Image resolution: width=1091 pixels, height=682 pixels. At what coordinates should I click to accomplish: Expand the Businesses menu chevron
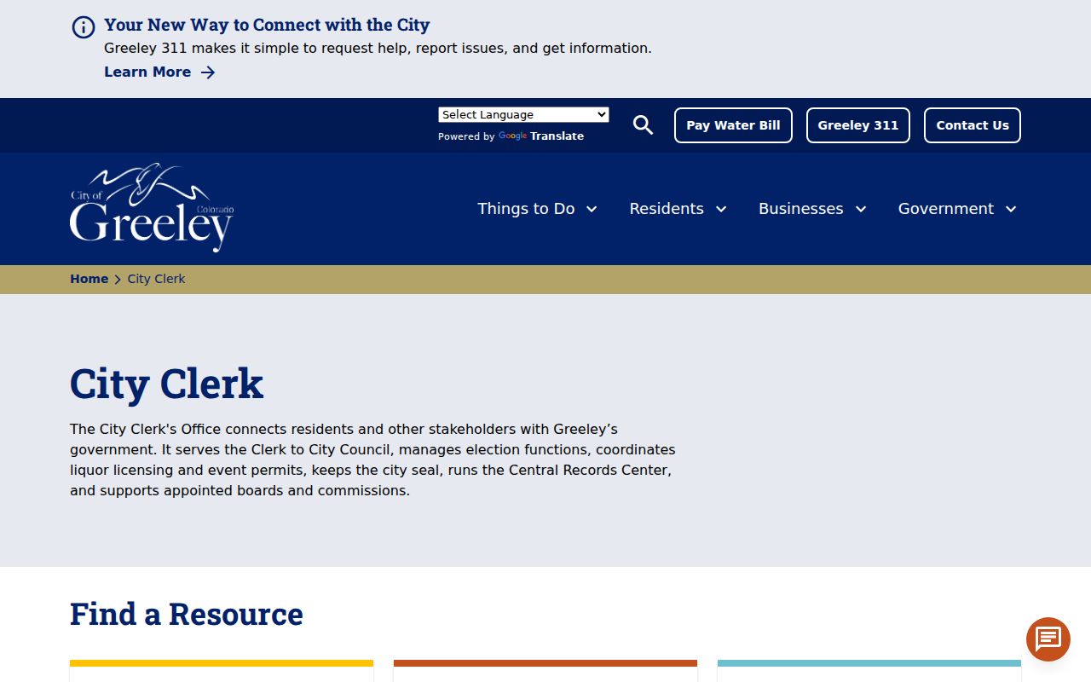pyautogui.click(x=861, y=210)
